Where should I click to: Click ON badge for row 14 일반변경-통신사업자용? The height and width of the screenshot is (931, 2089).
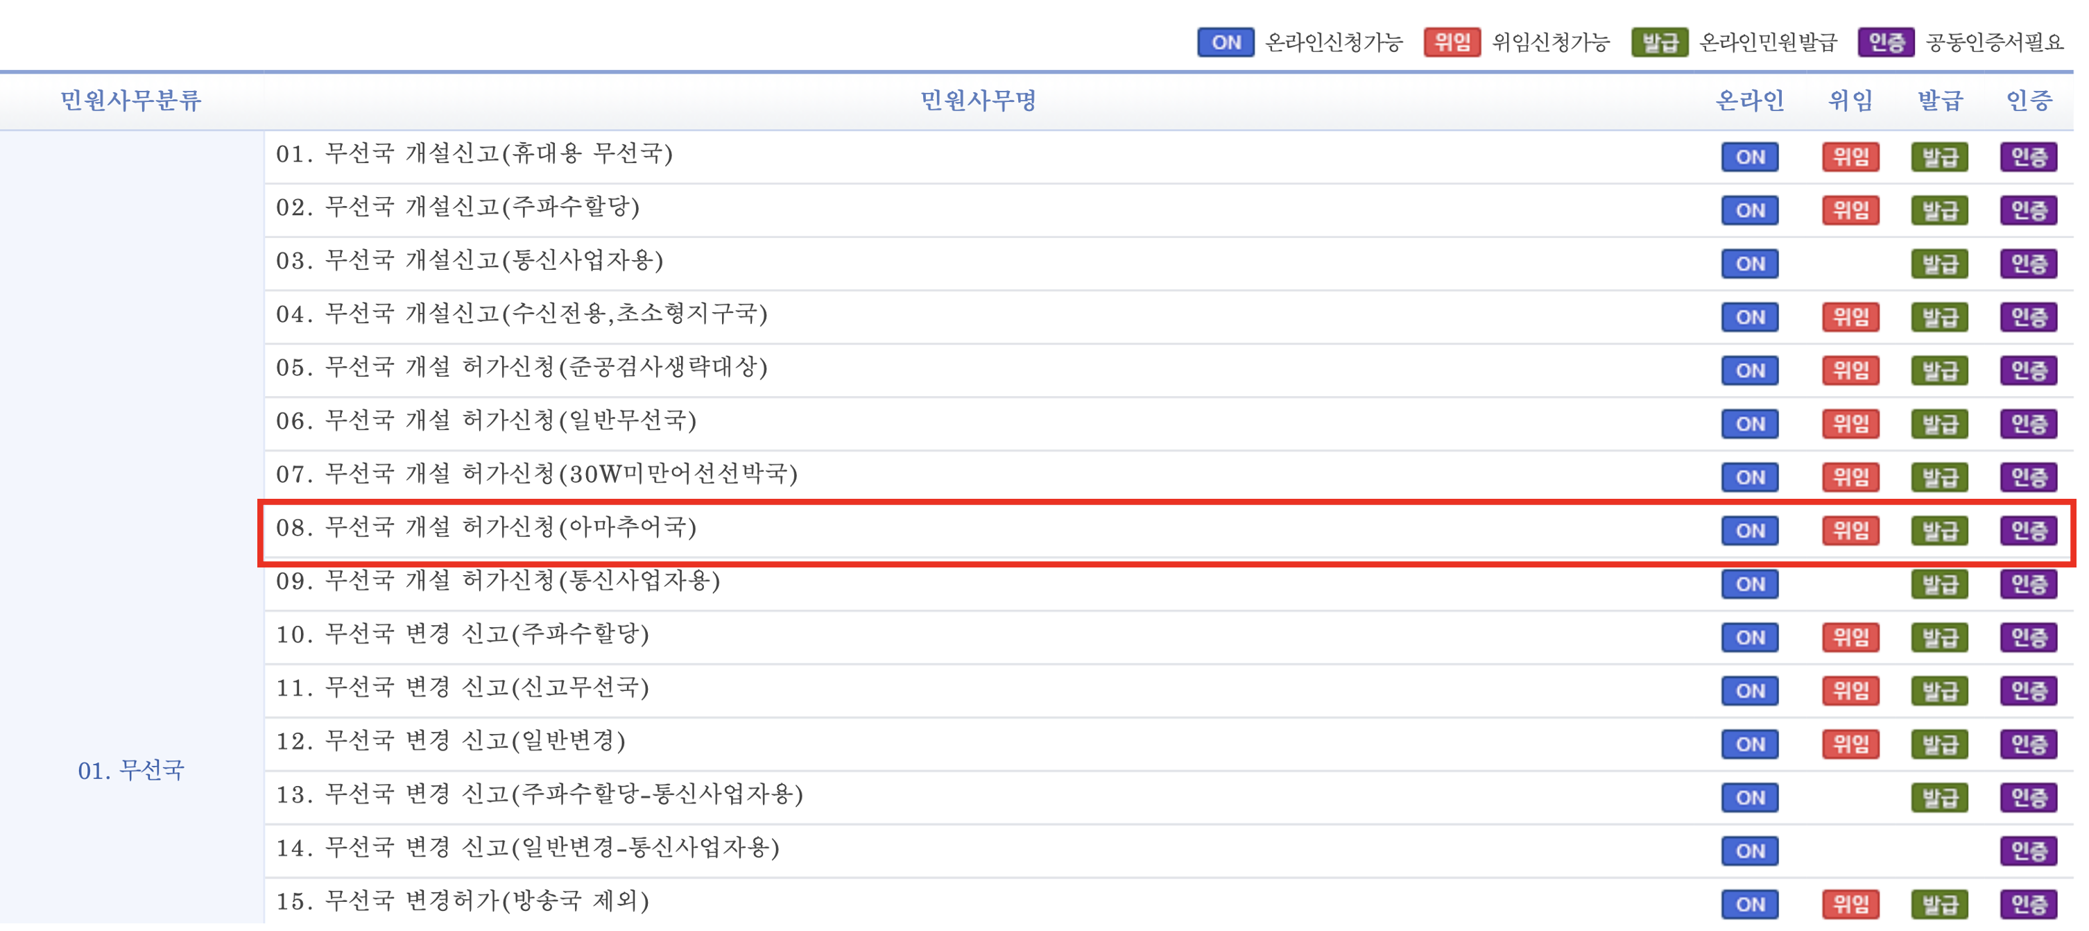(x=1749, y=851)
